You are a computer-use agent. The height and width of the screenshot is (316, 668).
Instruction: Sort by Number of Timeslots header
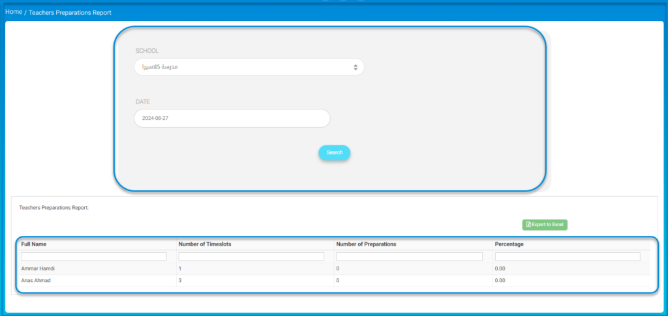pos(205,244)
